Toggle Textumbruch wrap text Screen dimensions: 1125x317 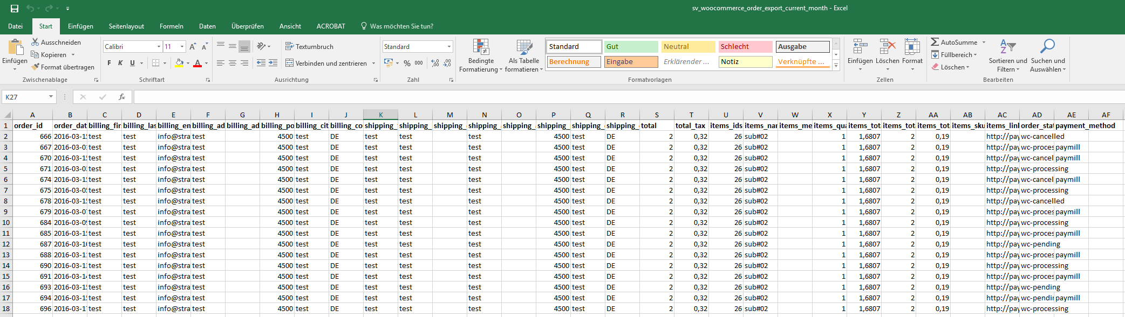click(x=309, y=47)
